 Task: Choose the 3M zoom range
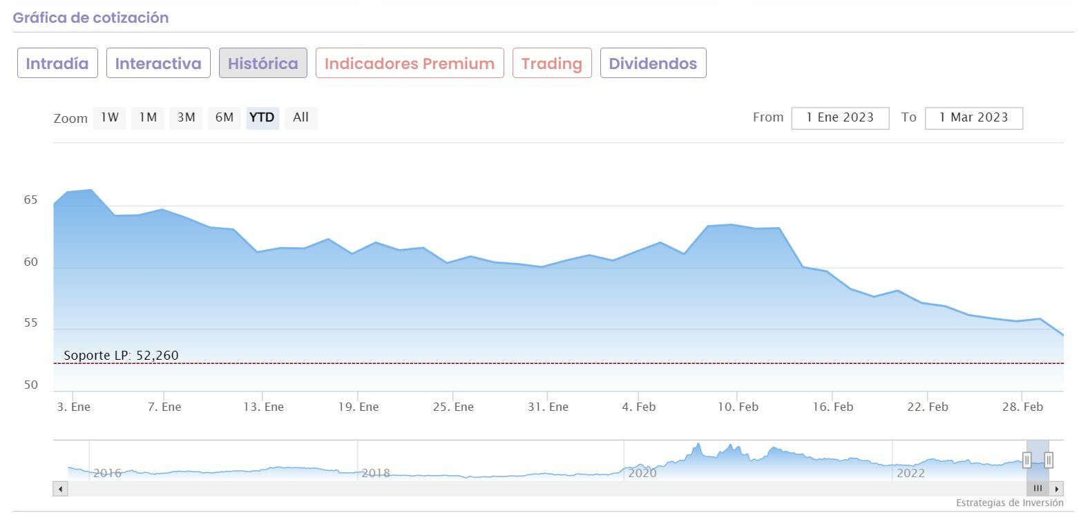coord(186,117)
